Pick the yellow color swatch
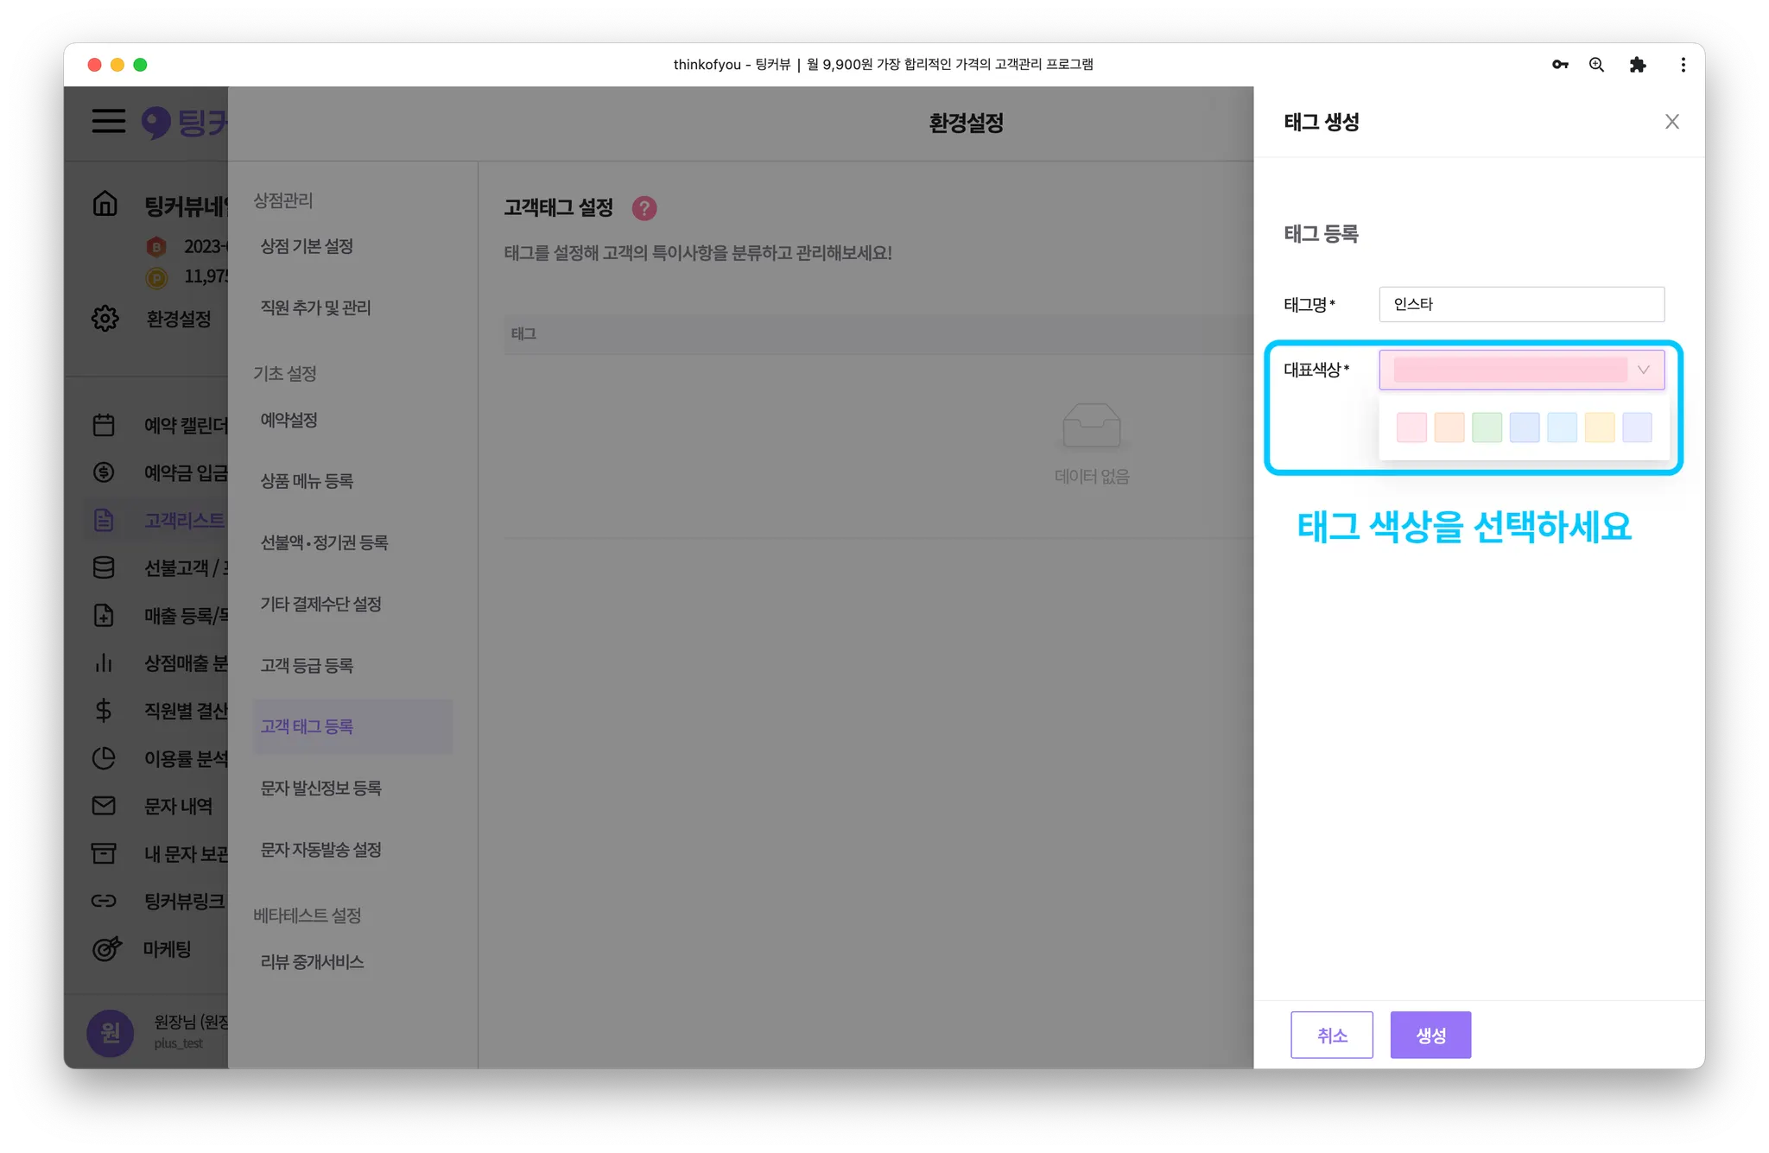The width and height of the screenshot is (1769, 1153). (1600, 428)
